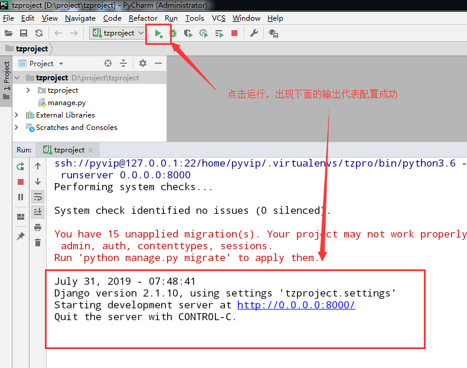Click the 'Quit the server with CONTROL-C.' line

(x=145, y=317)
